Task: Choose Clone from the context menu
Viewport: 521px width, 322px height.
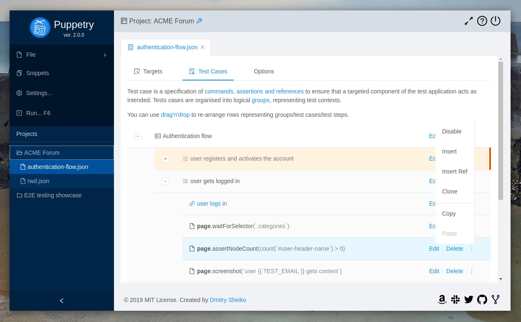Action: 455,191
